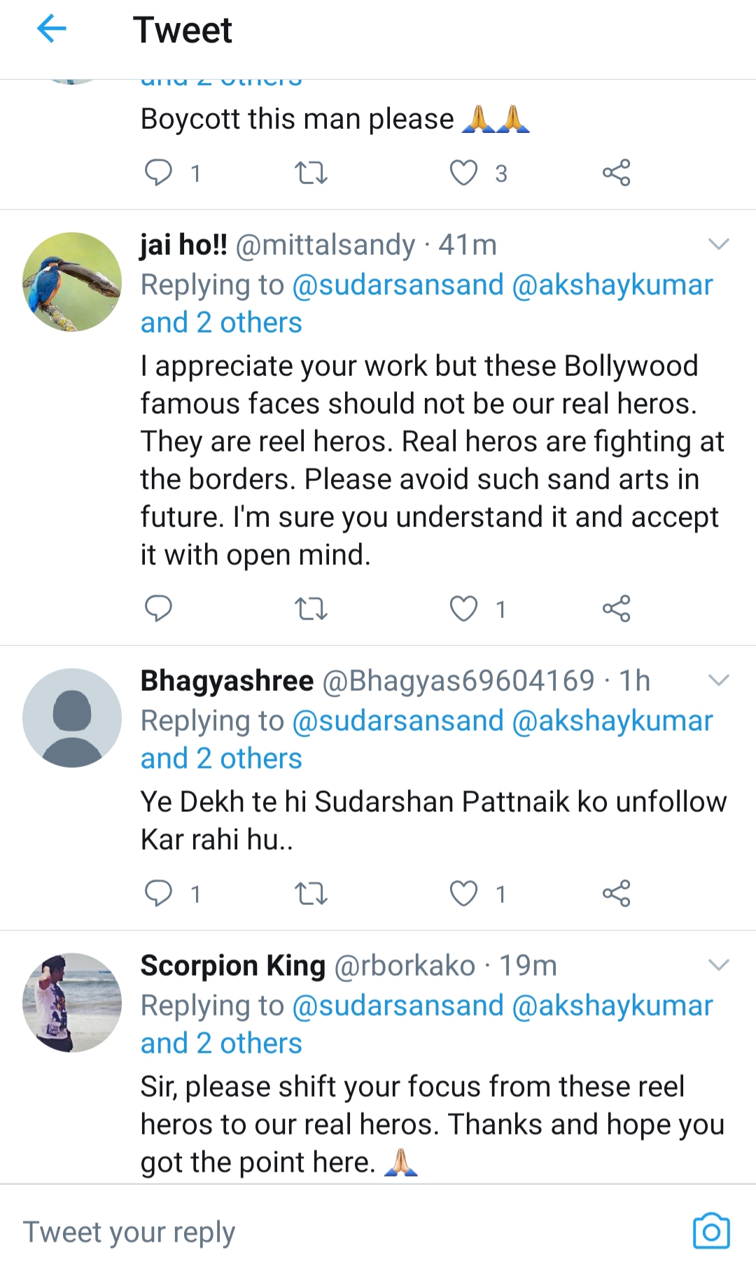Like jai ho!!'s tweet about Bollywood
This screenshot has height=1264, width=756.
click(x=463, y=609)
